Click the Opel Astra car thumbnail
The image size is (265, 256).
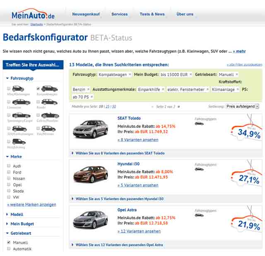click(x=90, y=220)
